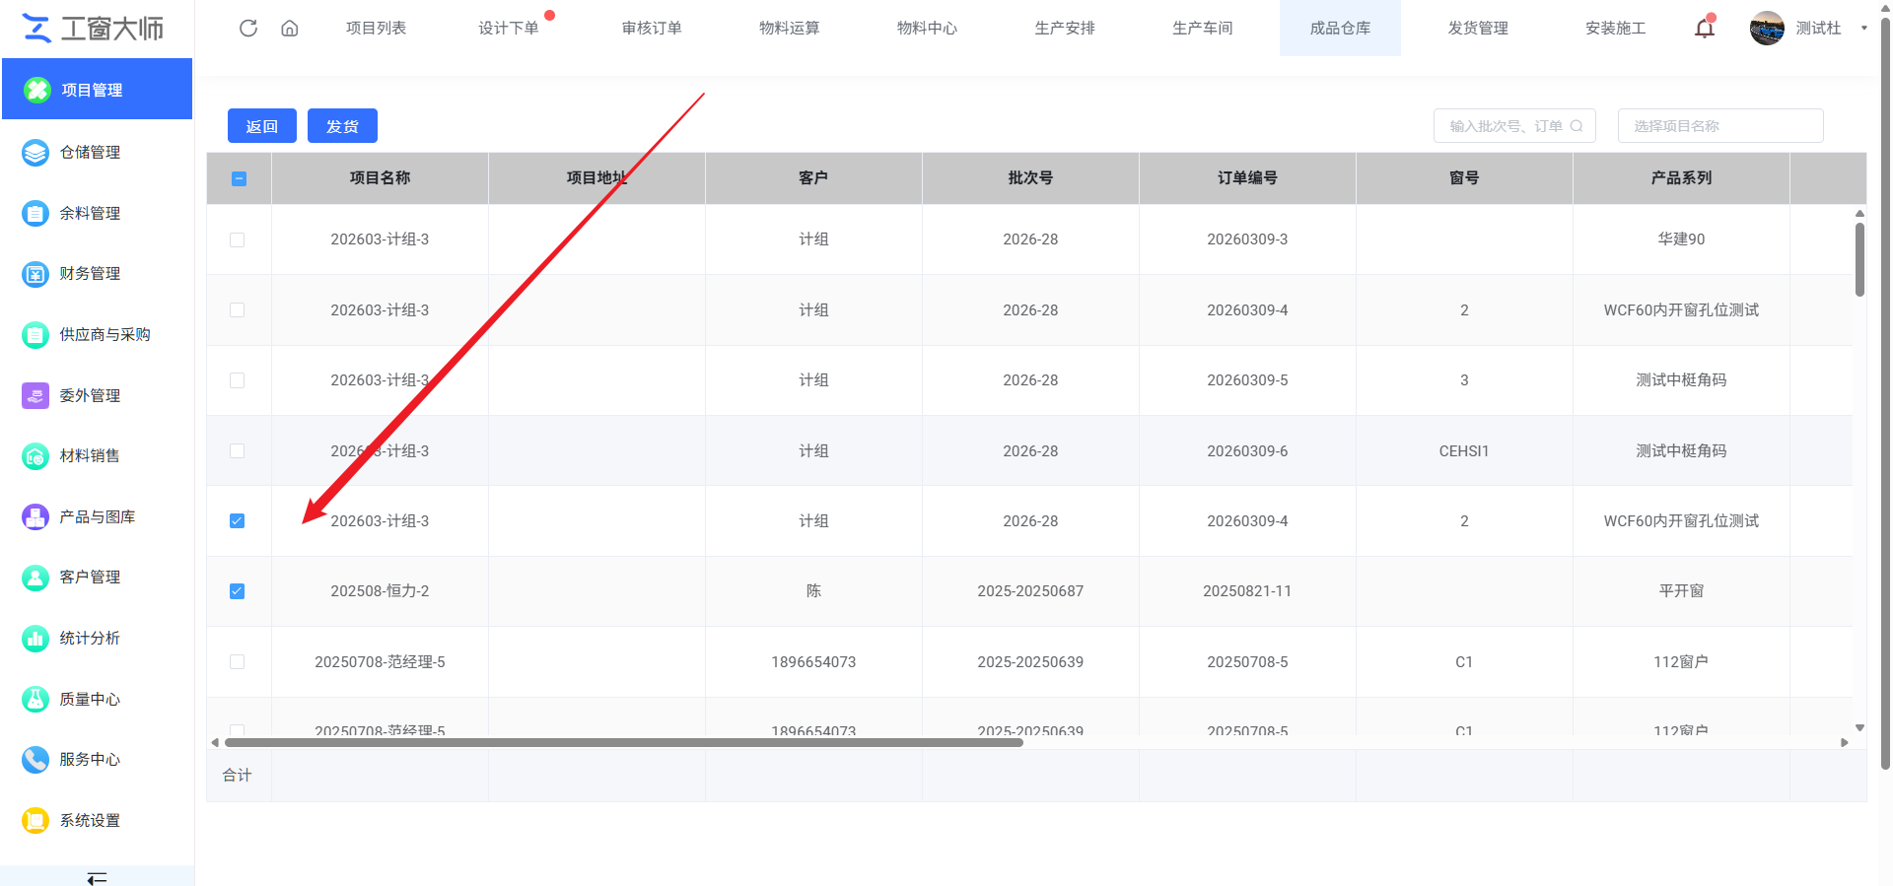Switch to the 生产车间 tab
The width and height of the screenshot is (1893, 886).
[x=1202, y=29]
